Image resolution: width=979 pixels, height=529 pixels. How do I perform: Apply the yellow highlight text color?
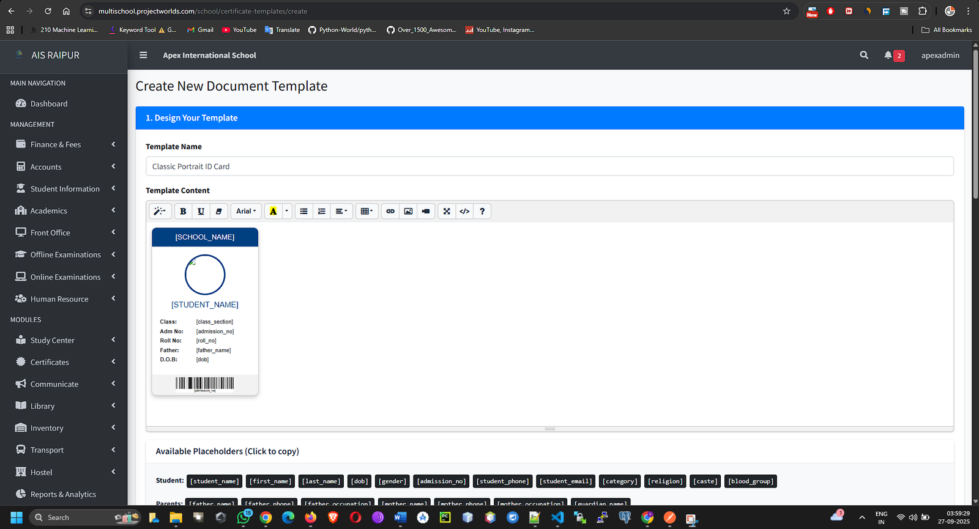point(273,212)
